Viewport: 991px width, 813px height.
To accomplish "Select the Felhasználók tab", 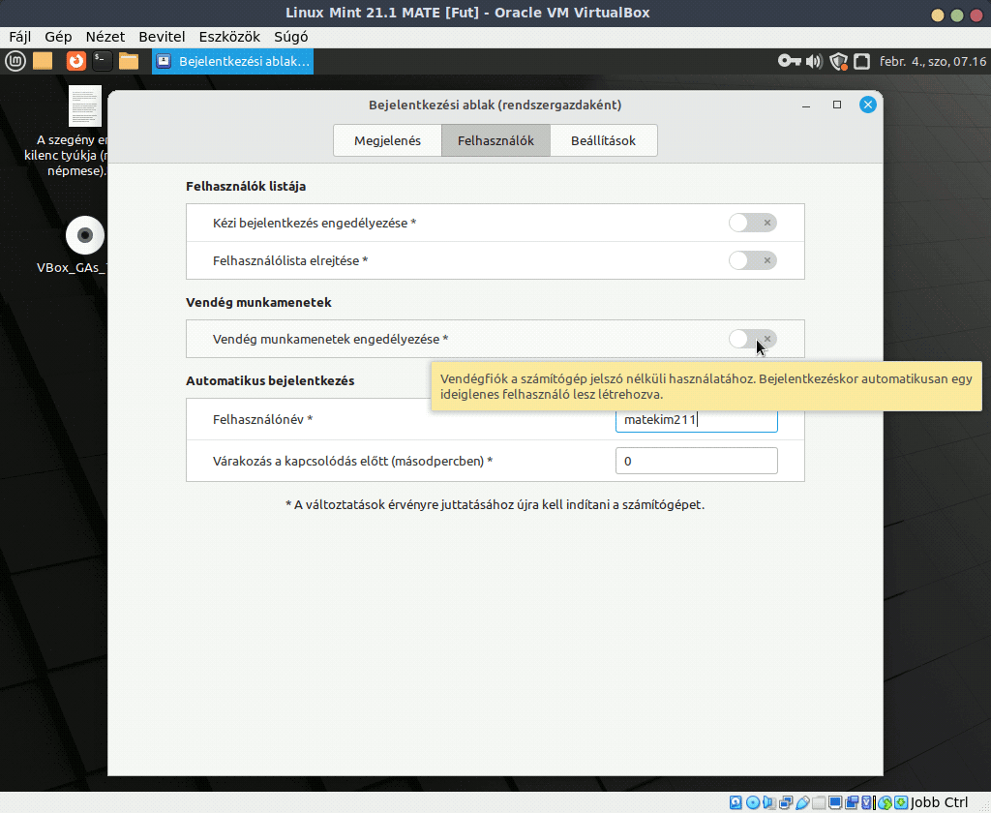I will pyautogui.click(x=495, y=140).
